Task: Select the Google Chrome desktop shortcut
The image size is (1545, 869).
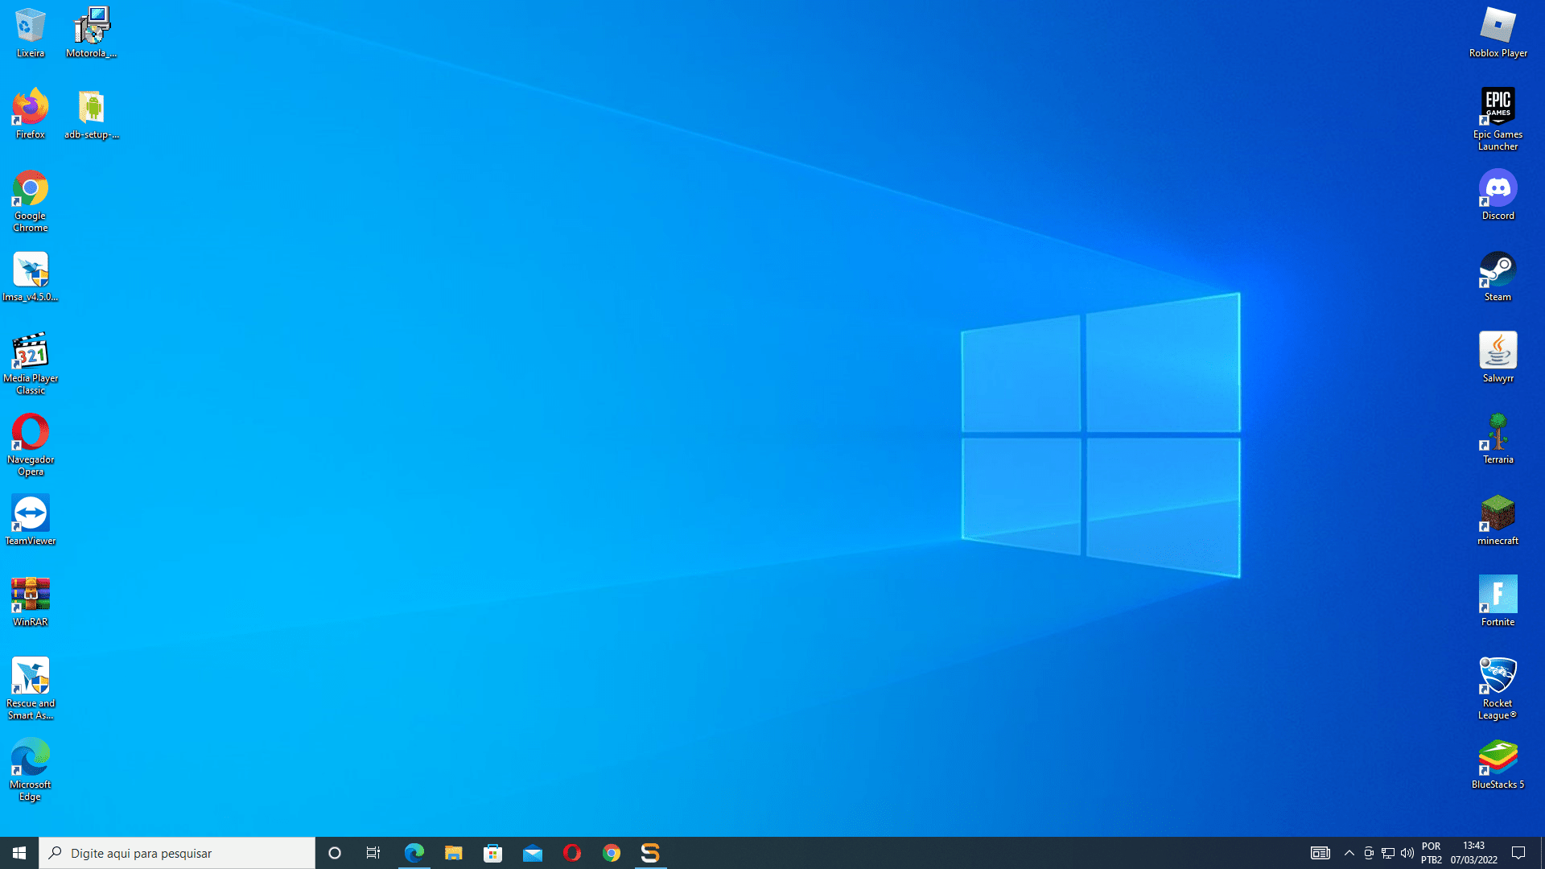Action: 31,201
